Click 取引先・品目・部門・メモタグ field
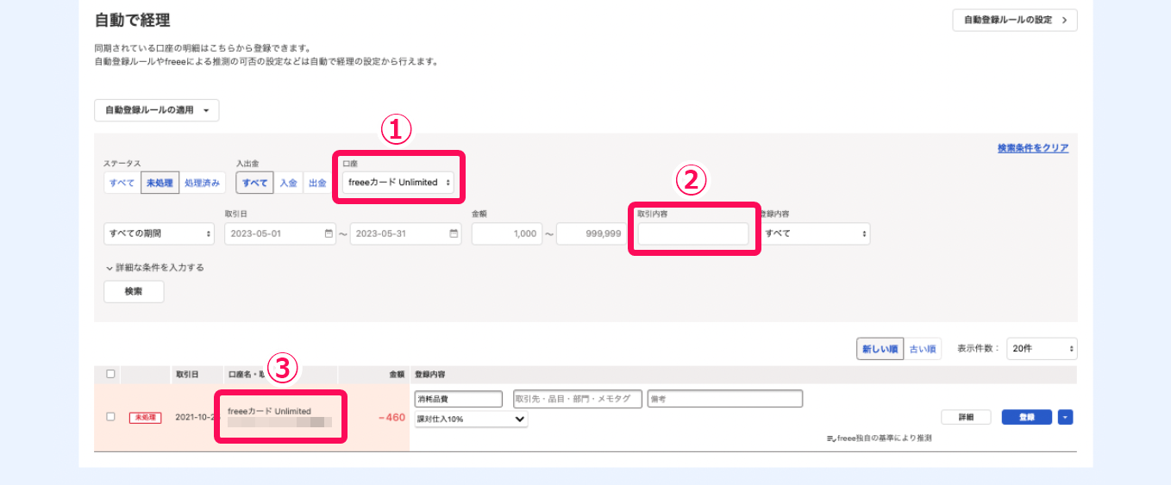This screenshot has width=1171, height=485. click(x=578, y=399)
